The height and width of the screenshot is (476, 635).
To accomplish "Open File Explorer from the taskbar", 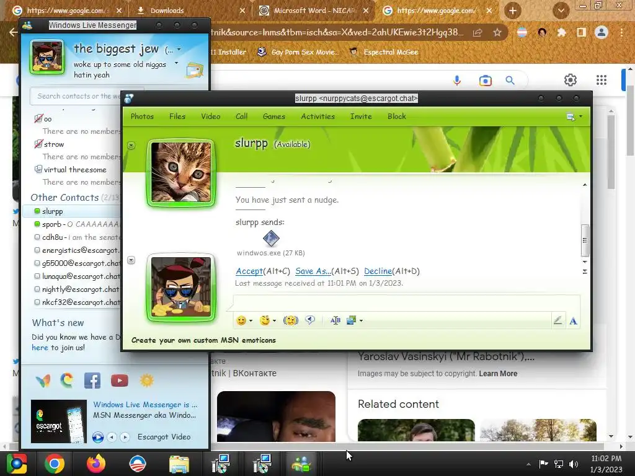I will pyautogui.click(x=179, y=464).
